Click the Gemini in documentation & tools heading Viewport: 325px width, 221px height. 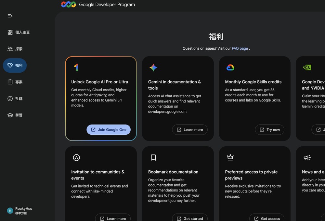pyautogui.click(x=175, y=85)
